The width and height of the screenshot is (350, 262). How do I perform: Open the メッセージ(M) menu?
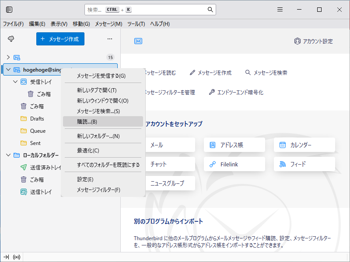click(x=108, y=24)
